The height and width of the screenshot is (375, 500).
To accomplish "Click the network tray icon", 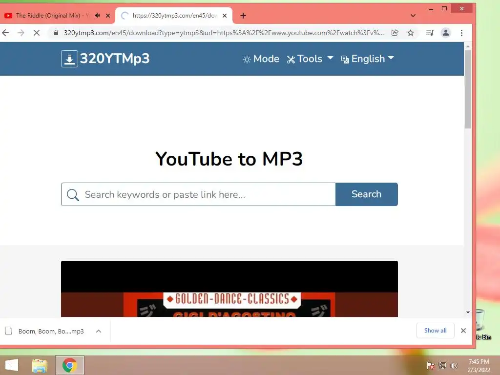I will [x=442, y=366].
